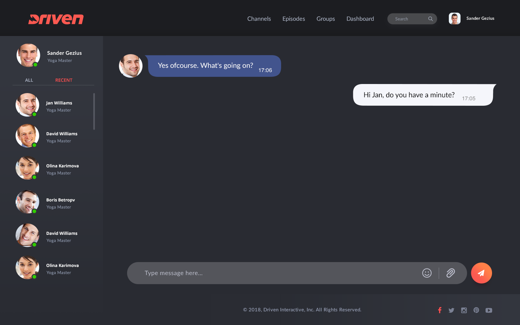Go to the Episodes page
This screenshot has height=325, width=520.
[x=293, y=19]
